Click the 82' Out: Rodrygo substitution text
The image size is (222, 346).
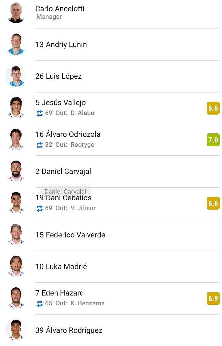click(70, 144)
